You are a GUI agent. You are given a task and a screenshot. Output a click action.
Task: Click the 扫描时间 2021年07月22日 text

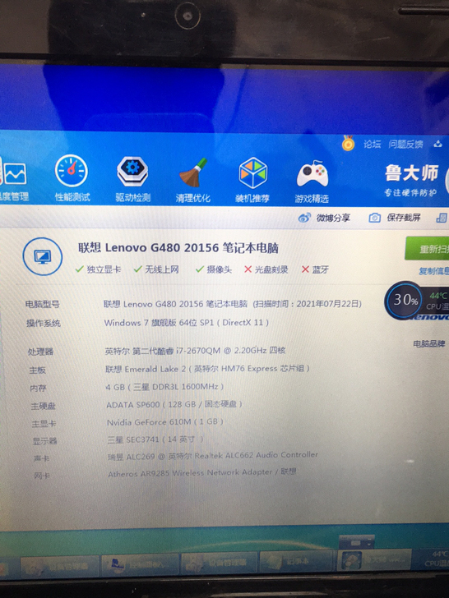pos(308,304)
